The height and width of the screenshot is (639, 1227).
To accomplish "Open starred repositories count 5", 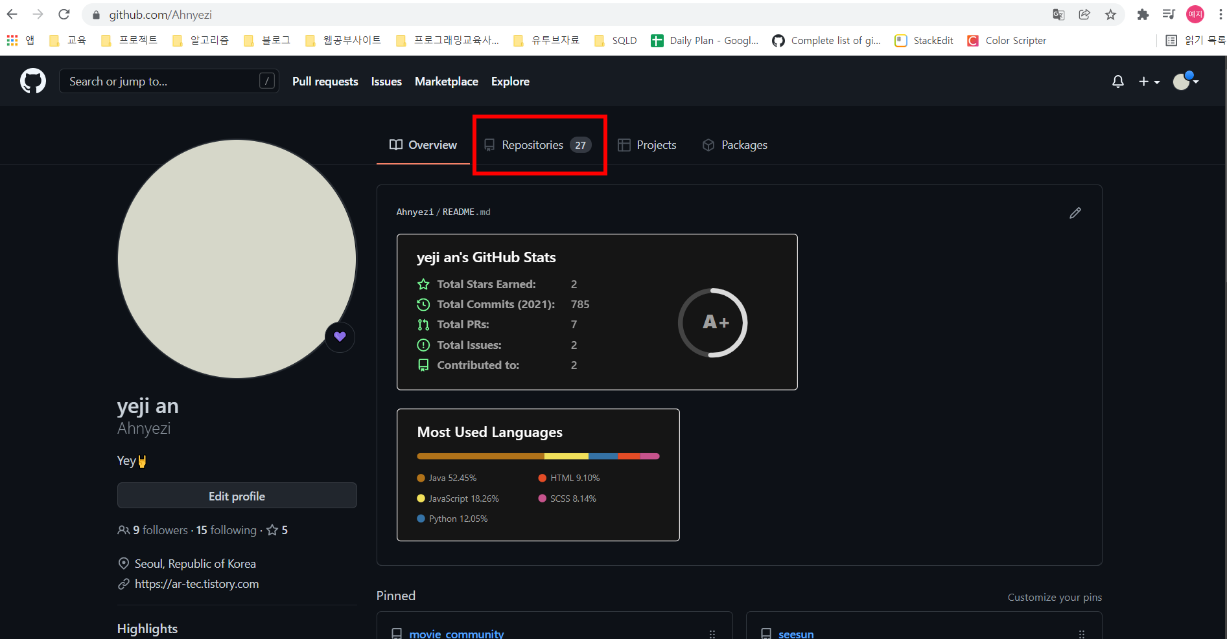I will [x=277, y=530].
